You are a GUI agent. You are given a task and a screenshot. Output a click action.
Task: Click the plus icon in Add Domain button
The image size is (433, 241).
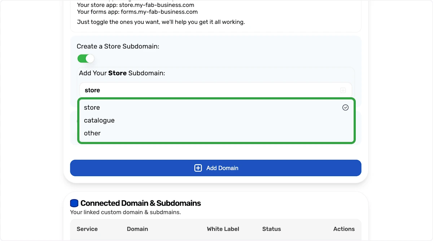198,168
